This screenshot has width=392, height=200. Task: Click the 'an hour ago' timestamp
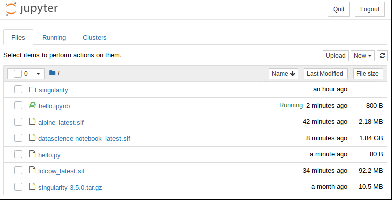coord(330,89)
